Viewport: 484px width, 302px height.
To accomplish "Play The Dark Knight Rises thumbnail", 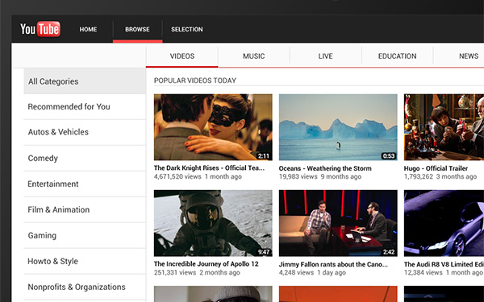I will point(213,127).
